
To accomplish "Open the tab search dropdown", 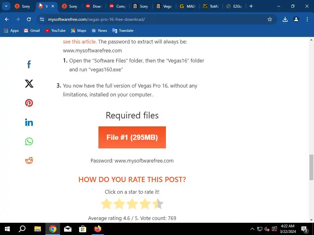I will 6,6.
